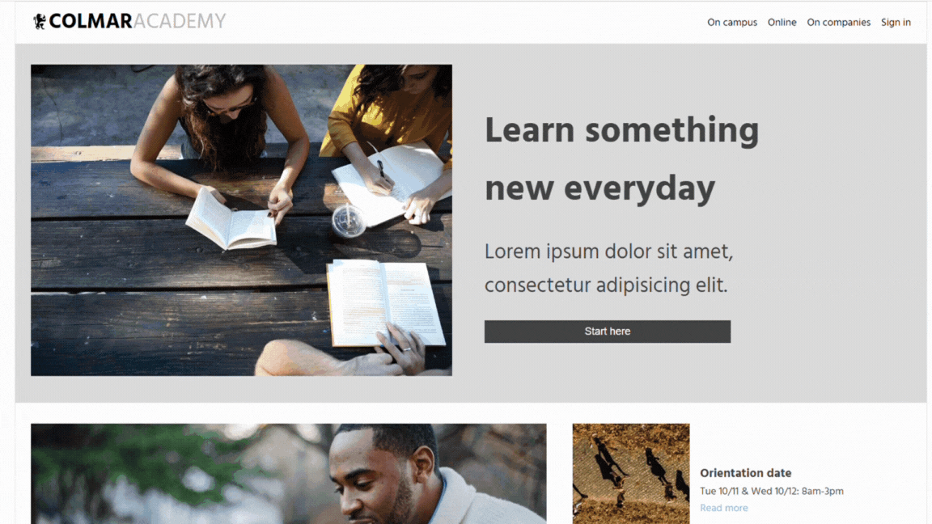932x524 pixels.
Task: Click the open book on the table photo
Action: tap(387, 303)
